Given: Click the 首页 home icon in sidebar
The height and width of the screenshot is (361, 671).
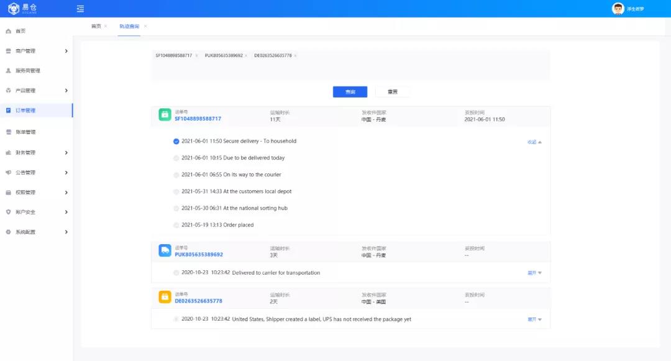Looking at the screenshot, I should tap(9, 31).
